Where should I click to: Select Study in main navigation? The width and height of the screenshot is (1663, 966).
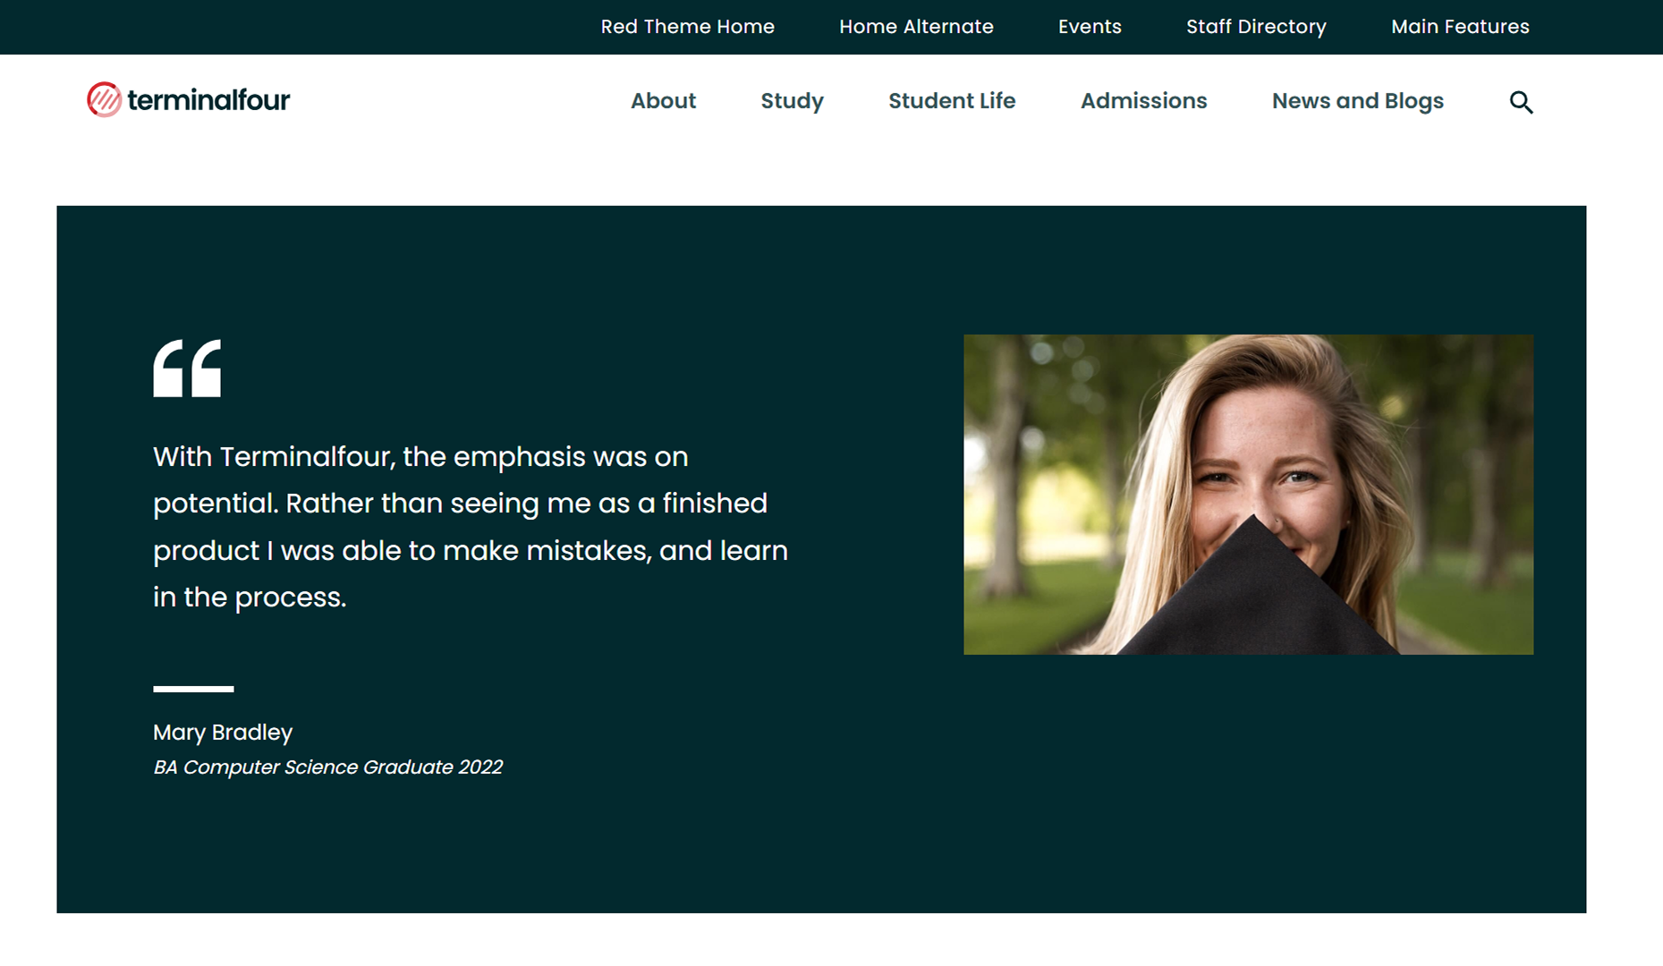pyautogui.click(x=792, y=101)
